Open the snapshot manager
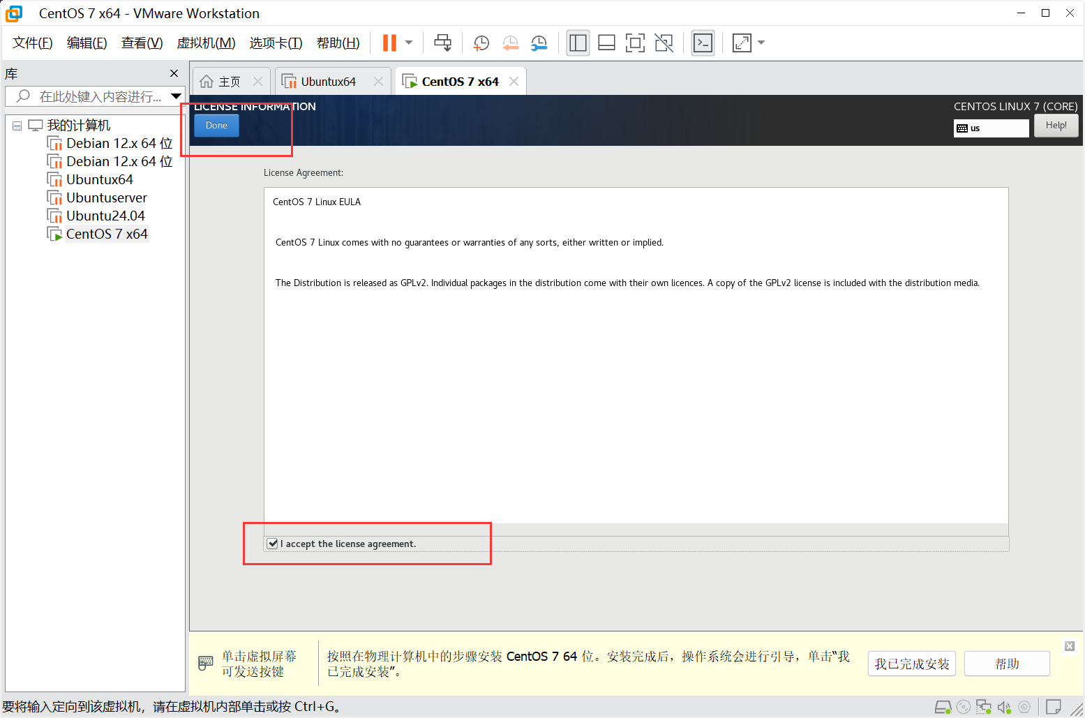The height and width of the screenshot is (718, 1085). [x=539, y=43]
